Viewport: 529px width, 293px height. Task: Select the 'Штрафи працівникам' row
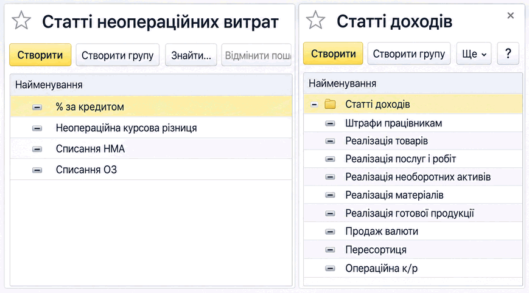tap(413, 123)
